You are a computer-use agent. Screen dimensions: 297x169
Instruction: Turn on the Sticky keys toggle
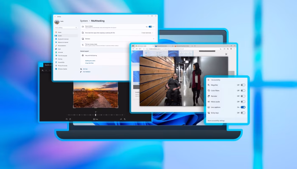tap(243, 113)
